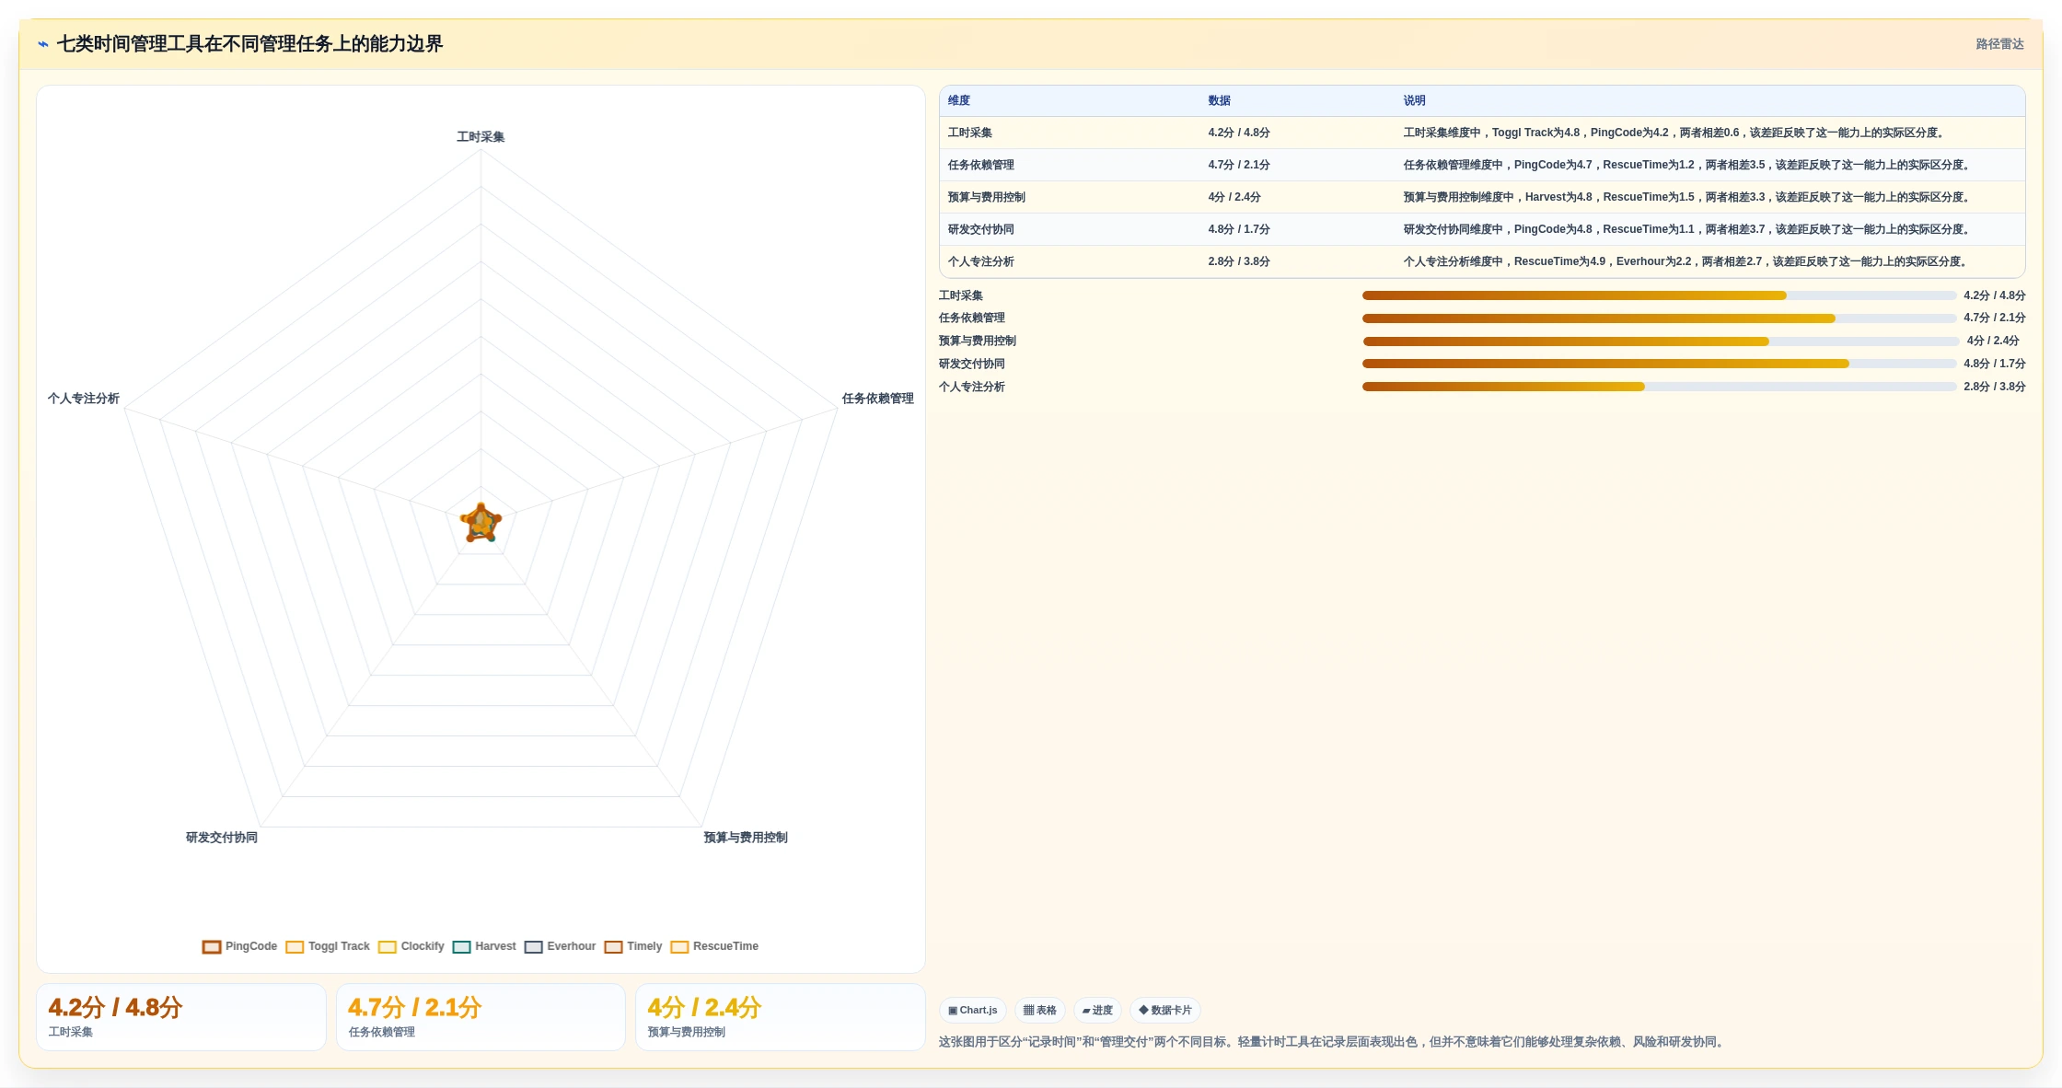Open the 预算与费用控制 data card
The image size is (2062, 1088).
781,1017
